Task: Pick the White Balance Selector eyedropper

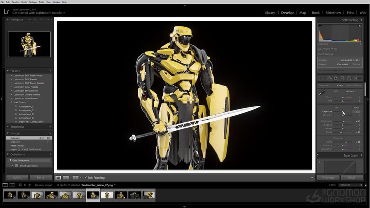Action: click(x=321, y=93)
